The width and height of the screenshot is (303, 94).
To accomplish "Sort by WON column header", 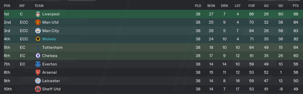I will click(x=211, y=6).
